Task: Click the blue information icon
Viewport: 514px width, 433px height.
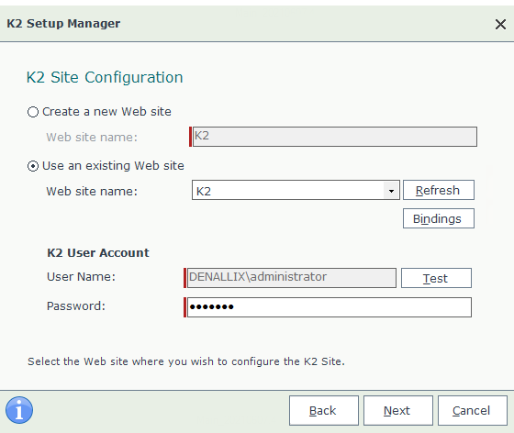Action: pos(19,410)
